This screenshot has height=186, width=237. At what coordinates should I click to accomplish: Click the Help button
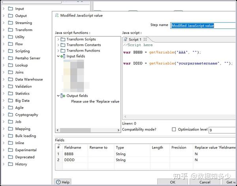[x=62, y=182]
